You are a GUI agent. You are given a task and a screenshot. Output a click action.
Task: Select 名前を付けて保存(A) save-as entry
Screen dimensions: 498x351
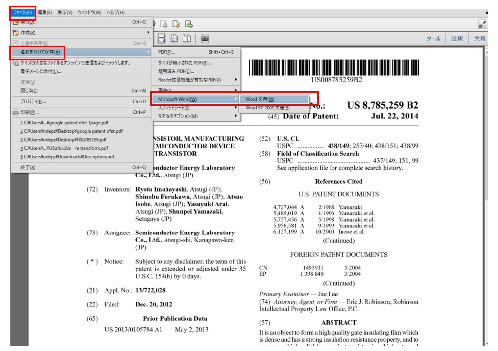click(x=82, y=52)
